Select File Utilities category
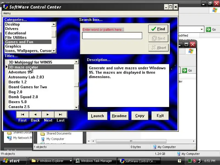220x165 pixels. pyautogui.click(x=28, y=37)
